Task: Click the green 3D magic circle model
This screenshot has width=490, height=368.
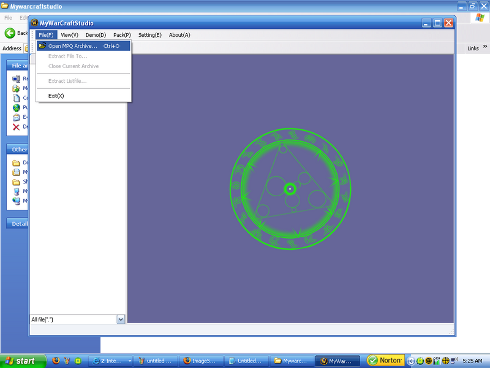Action: (290, 189)
